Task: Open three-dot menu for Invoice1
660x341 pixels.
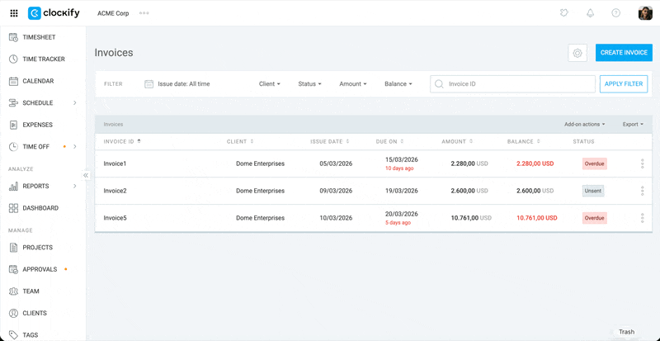Action: (x=642, y=163)
